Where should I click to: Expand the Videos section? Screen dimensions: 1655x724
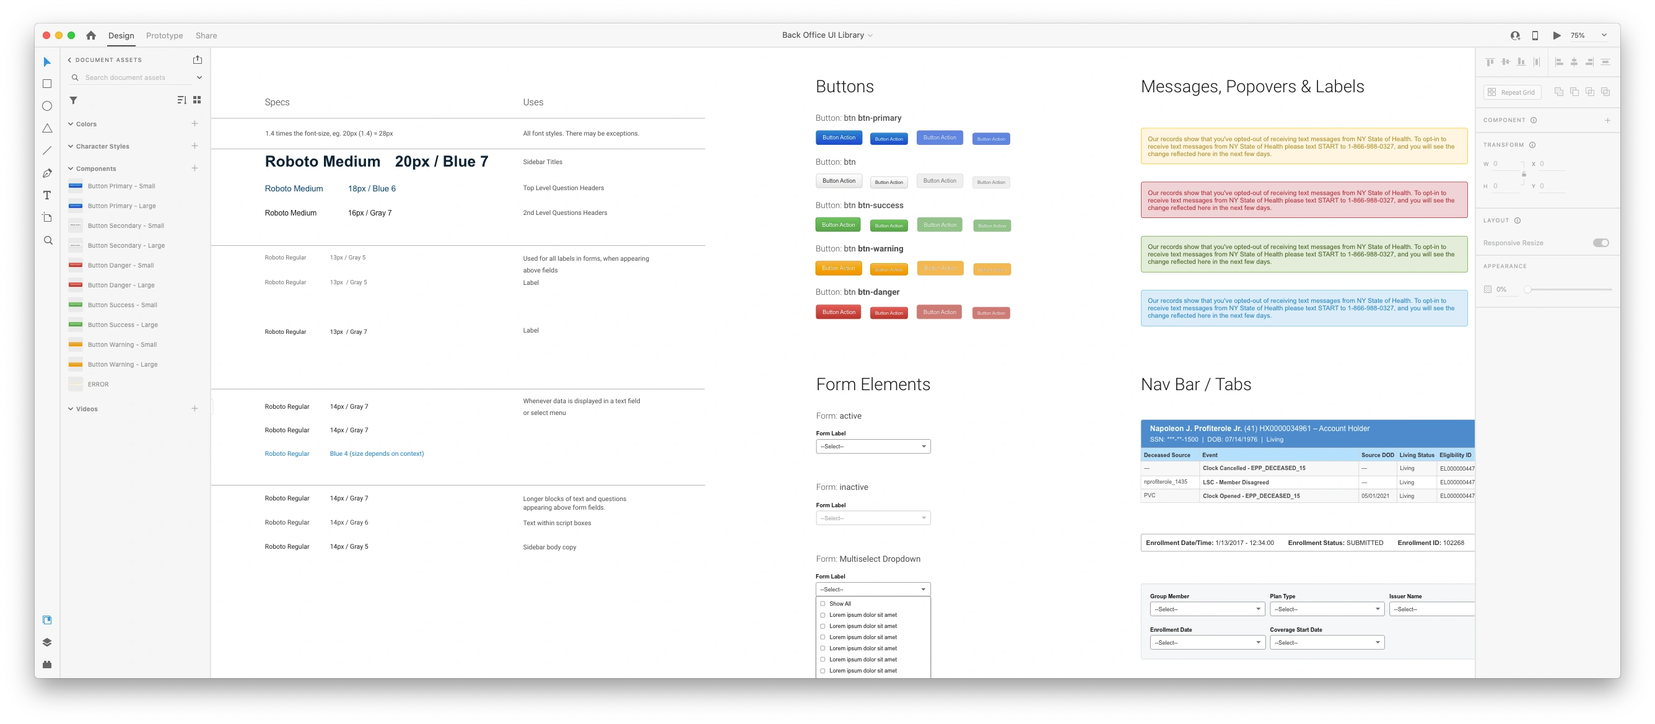pyautogui.click(x=70, y=408)
